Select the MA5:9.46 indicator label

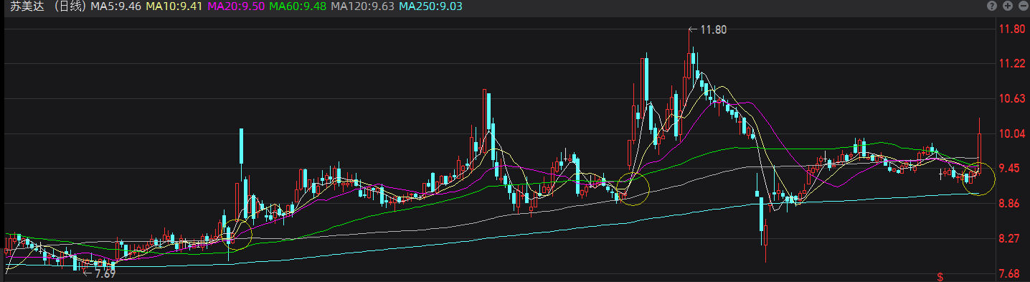[115, 6]
